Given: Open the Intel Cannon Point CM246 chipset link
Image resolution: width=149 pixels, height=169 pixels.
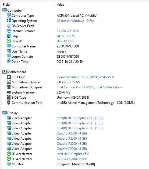Looking at the screenshot, I should click(90, 87).
